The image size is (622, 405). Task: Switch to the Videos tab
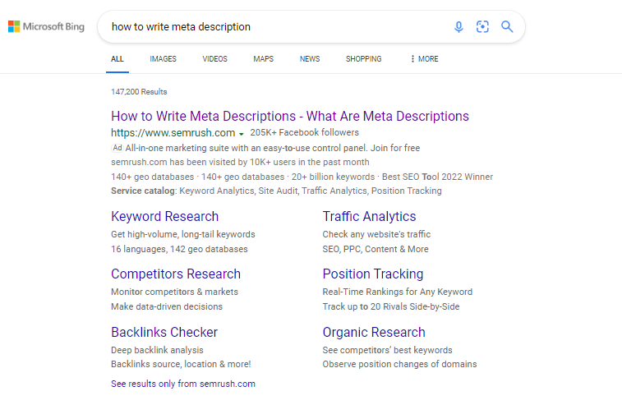(214, 59)
